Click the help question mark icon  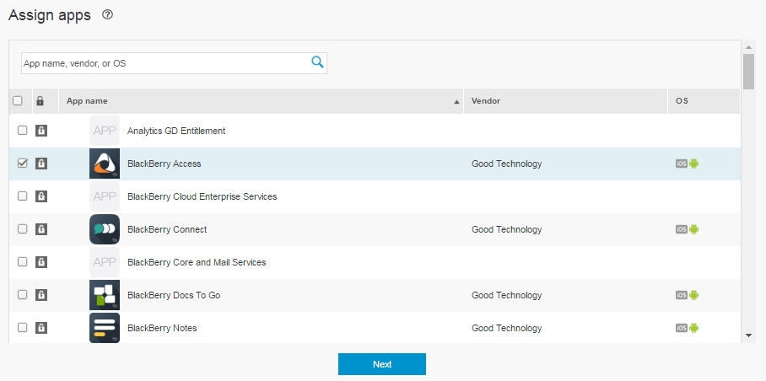click(107, 15)
